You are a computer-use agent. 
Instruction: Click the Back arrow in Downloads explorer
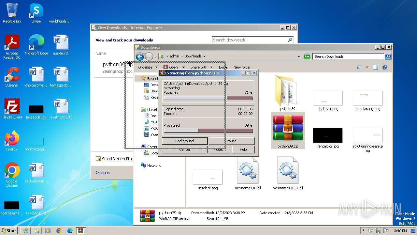tap(140, 56)
